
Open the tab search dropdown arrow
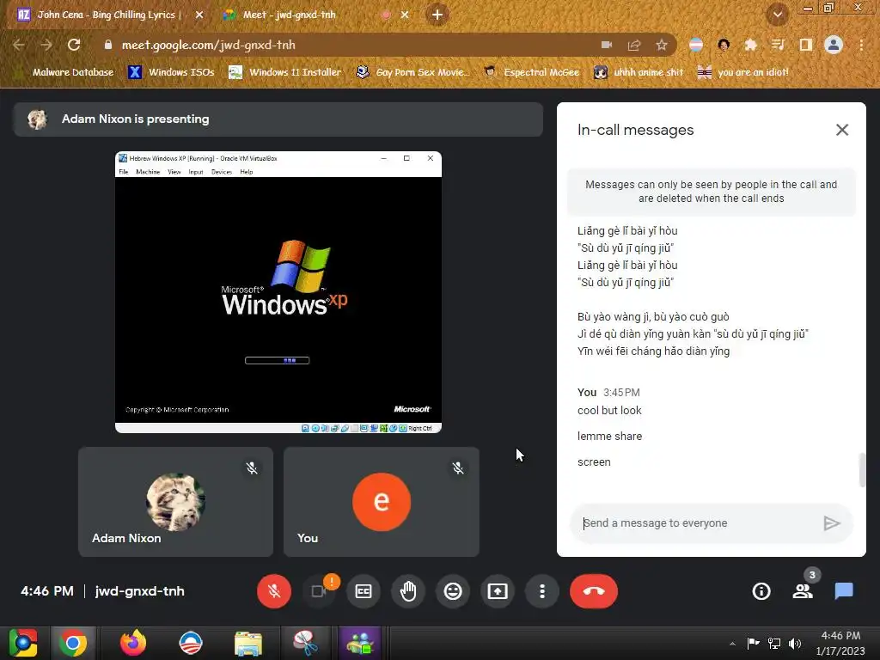pos(777,15)
